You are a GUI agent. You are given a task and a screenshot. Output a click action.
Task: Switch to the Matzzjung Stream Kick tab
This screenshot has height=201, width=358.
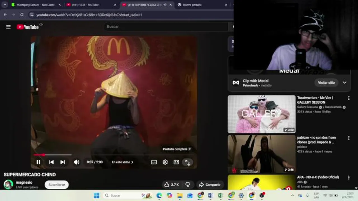pyautogui.click(x=36, y=5)
